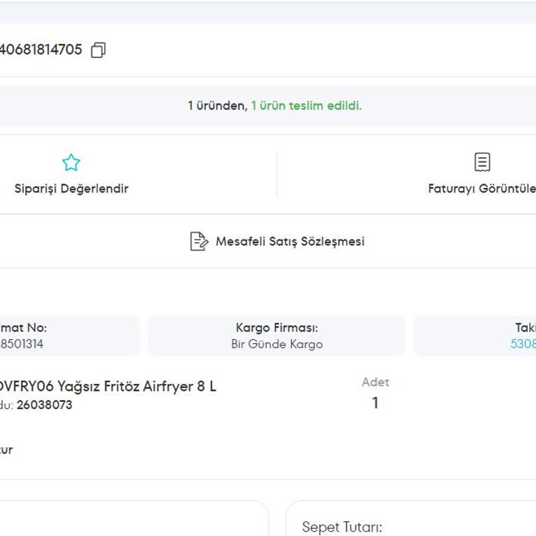Click the '1 üründen' status text
Viewport: 536px width, 536px height.
click(x=216, y=106)
